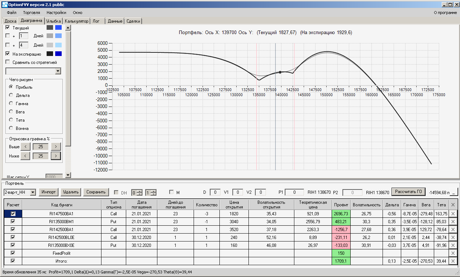Click the dark blue swatch beside На экспирацию
Image resolution: width=460 pixels, height=277 pixels.
click(x=58, y=54)
